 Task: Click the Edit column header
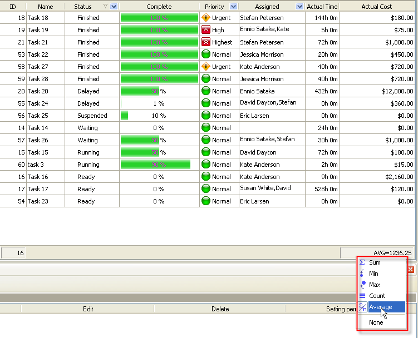click(x=88, y=309)
